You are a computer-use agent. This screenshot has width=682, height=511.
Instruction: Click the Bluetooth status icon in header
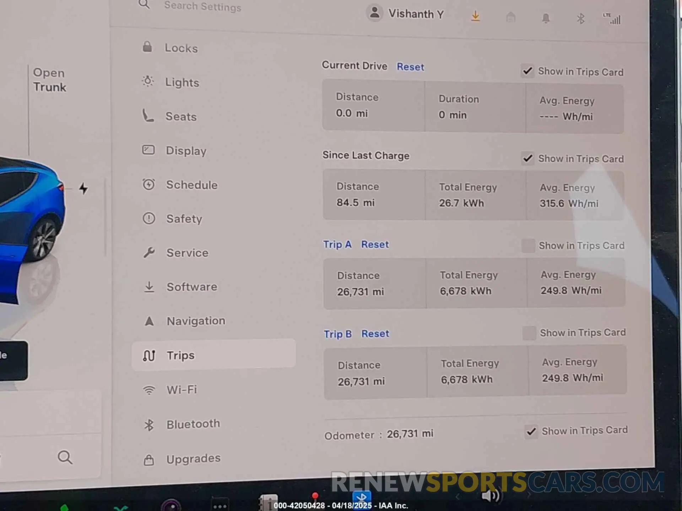pyautogui.click(x=580, y=18)
